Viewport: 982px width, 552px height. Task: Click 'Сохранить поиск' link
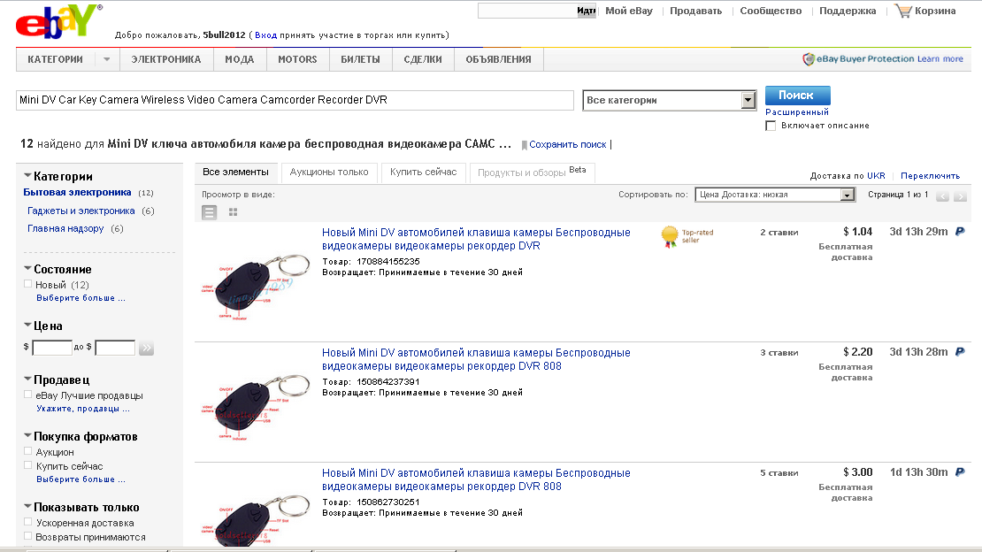(567, 145)
